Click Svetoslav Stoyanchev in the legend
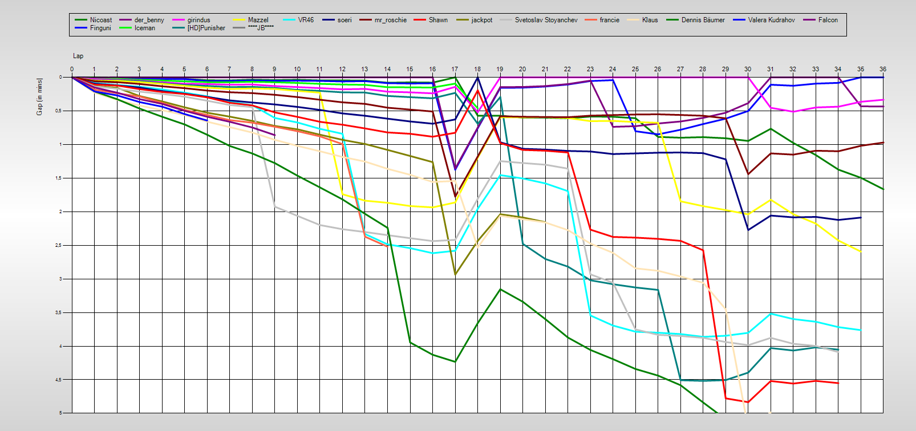916x431 pixels. coord(546,20)
